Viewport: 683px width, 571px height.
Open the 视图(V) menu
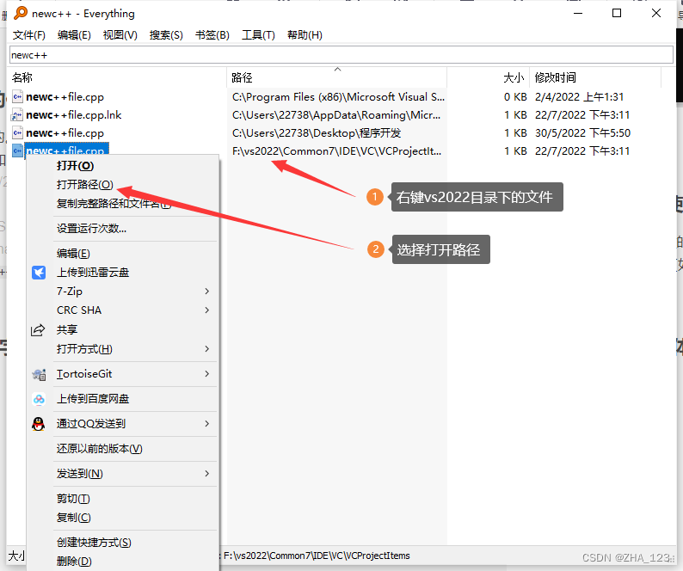pos(120,35)
